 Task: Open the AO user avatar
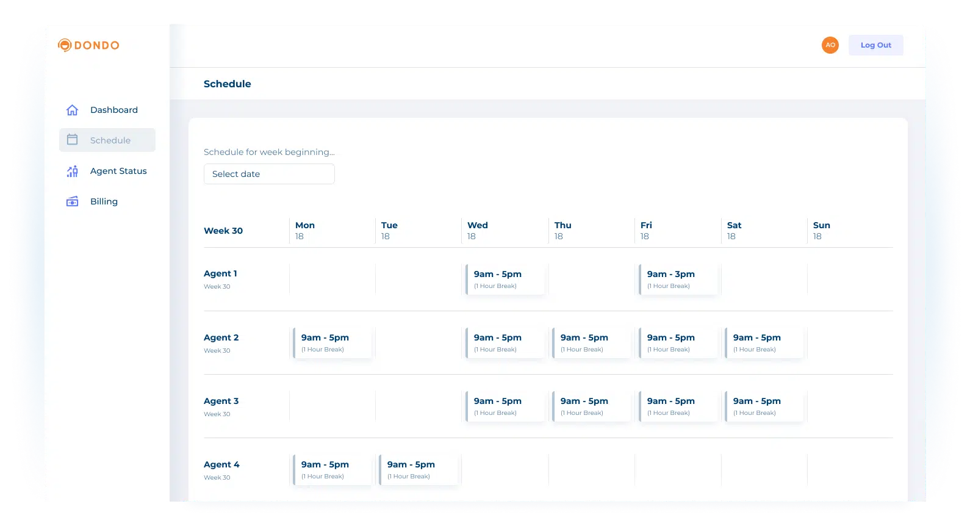pos(830,45)
